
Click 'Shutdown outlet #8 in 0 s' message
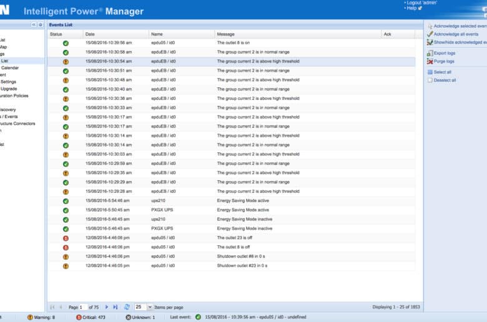241,256
